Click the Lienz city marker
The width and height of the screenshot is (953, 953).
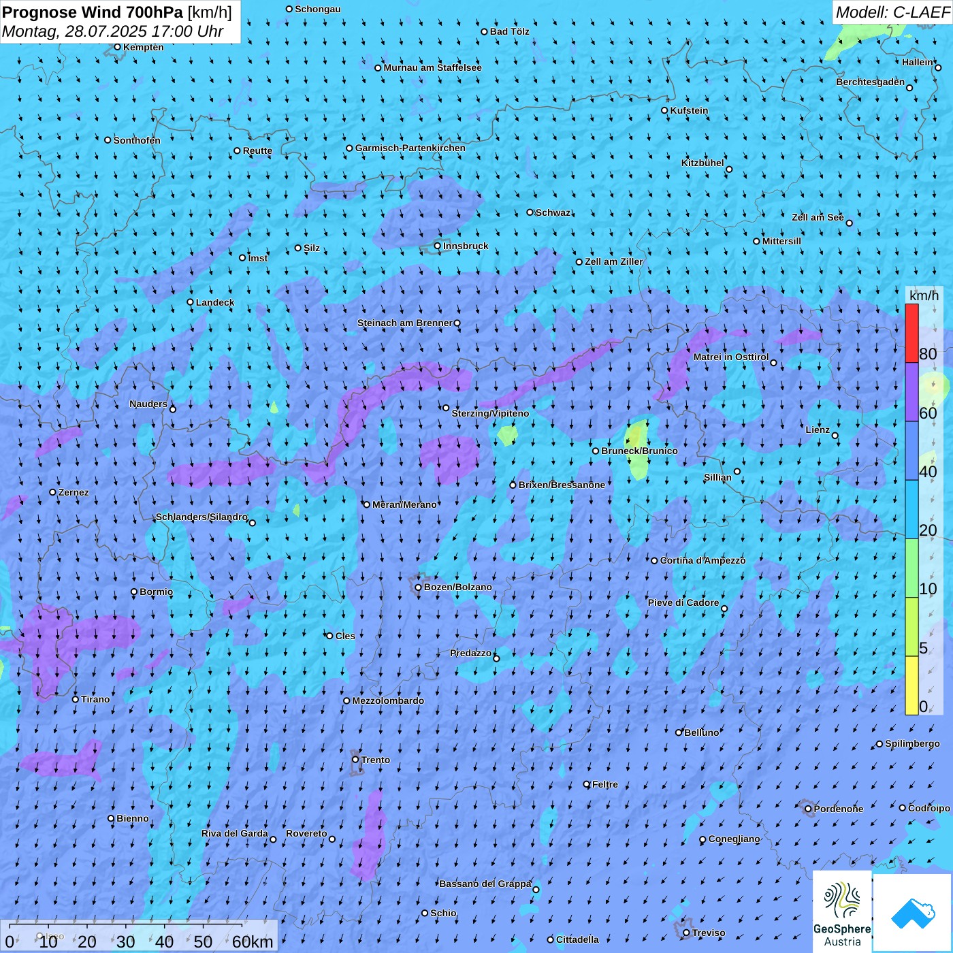[x=835, y=436]
